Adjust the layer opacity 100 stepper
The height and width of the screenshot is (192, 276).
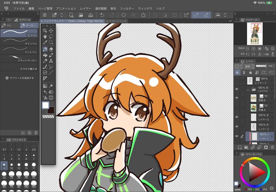pyautogui.click(x=274, y=66)
